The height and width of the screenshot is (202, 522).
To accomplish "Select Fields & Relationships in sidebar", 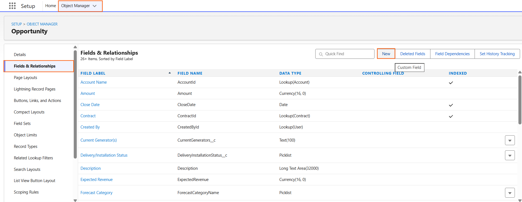I will pyautogui.click(x=39, y=66).
